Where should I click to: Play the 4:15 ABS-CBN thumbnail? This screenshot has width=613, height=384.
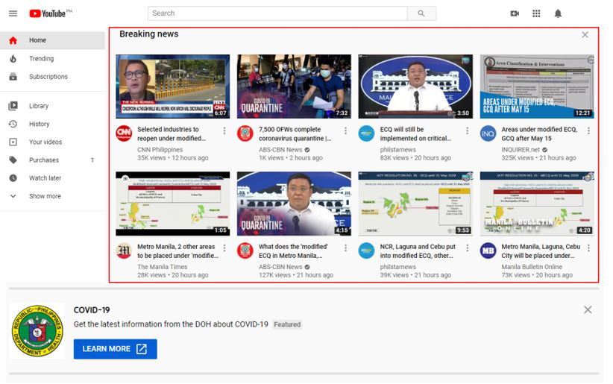[294, 204]
